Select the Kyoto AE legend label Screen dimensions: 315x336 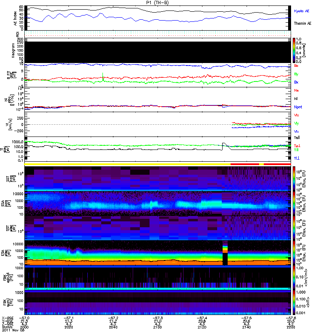pyautogui.click(x=302, y=11)
